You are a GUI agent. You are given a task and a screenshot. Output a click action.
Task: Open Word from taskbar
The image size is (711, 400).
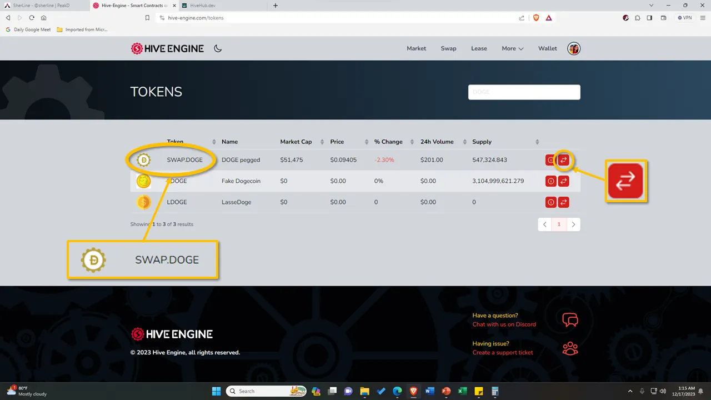point(429,391)
